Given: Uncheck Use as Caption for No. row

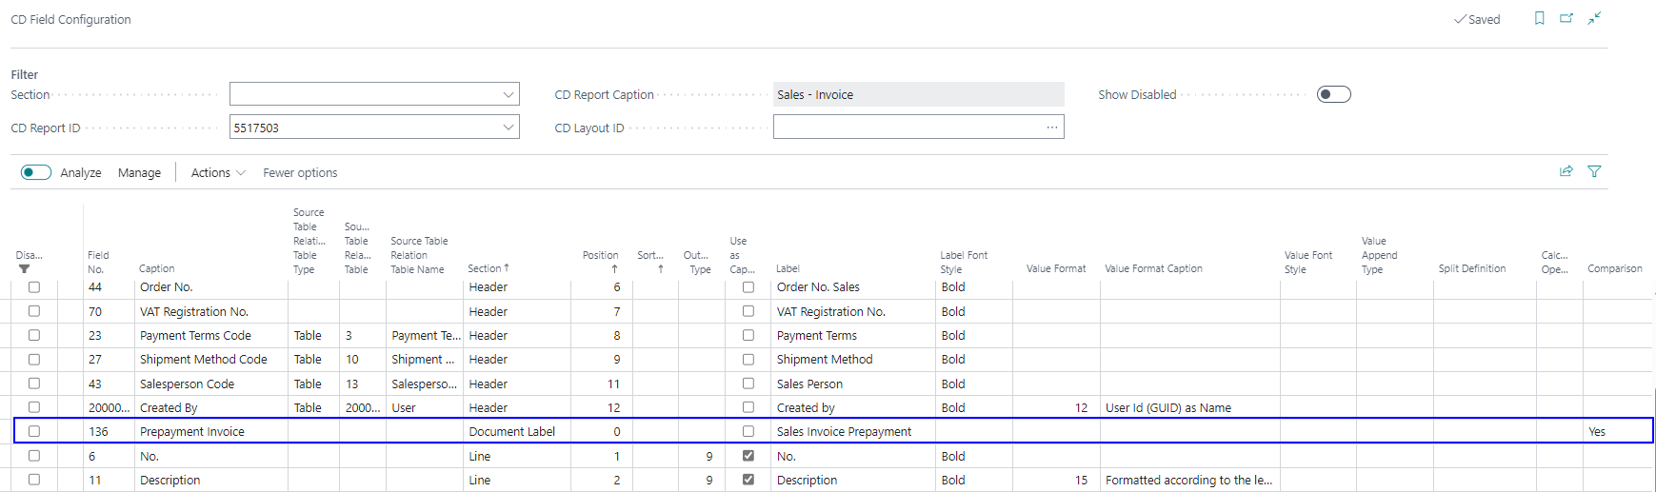Looking at the screenshot, I should [748, 456].
